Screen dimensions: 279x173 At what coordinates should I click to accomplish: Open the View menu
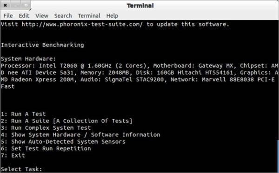[x=42, y=16]
